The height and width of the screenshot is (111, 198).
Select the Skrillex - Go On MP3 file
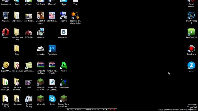click(x=52, y=82)
